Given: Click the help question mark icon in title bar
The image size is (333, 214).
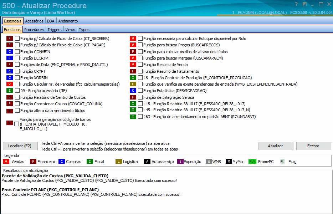Looking at the screenshot, I should pyautogui.click(x=296, y=4).
